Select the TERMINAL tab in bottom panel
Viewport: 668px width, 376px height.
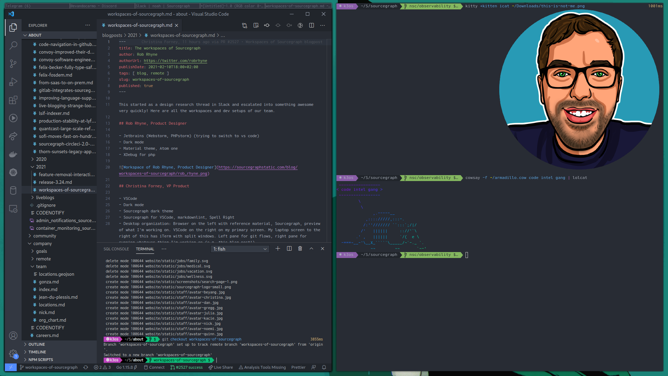(145, 249)
